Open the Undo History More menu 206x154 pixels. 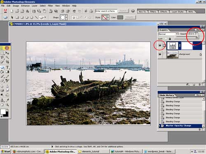click(199, 95)
